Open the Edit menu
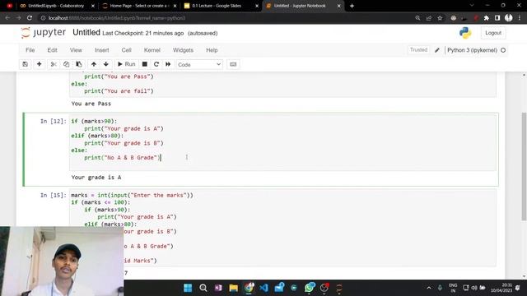Screen dimensions: 527x296 52,50
